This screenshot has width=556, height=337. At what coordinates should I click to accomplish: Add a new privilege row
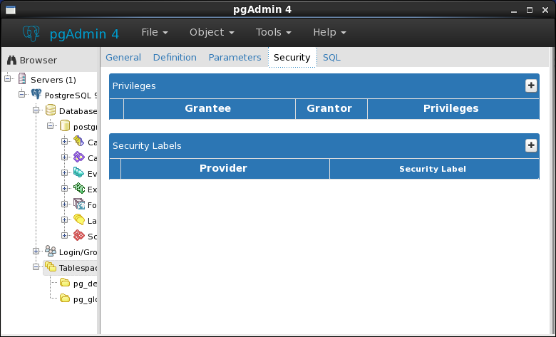531,85
